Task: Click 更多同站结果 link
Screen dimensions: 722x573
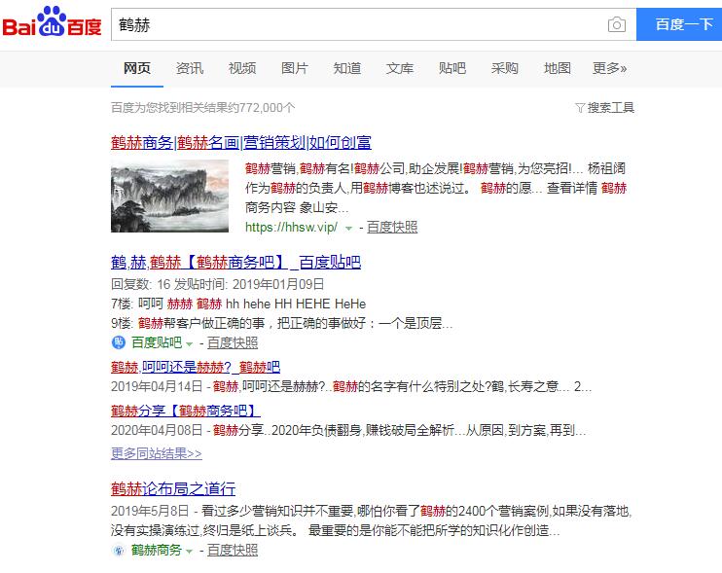Action: pos(156,452)
